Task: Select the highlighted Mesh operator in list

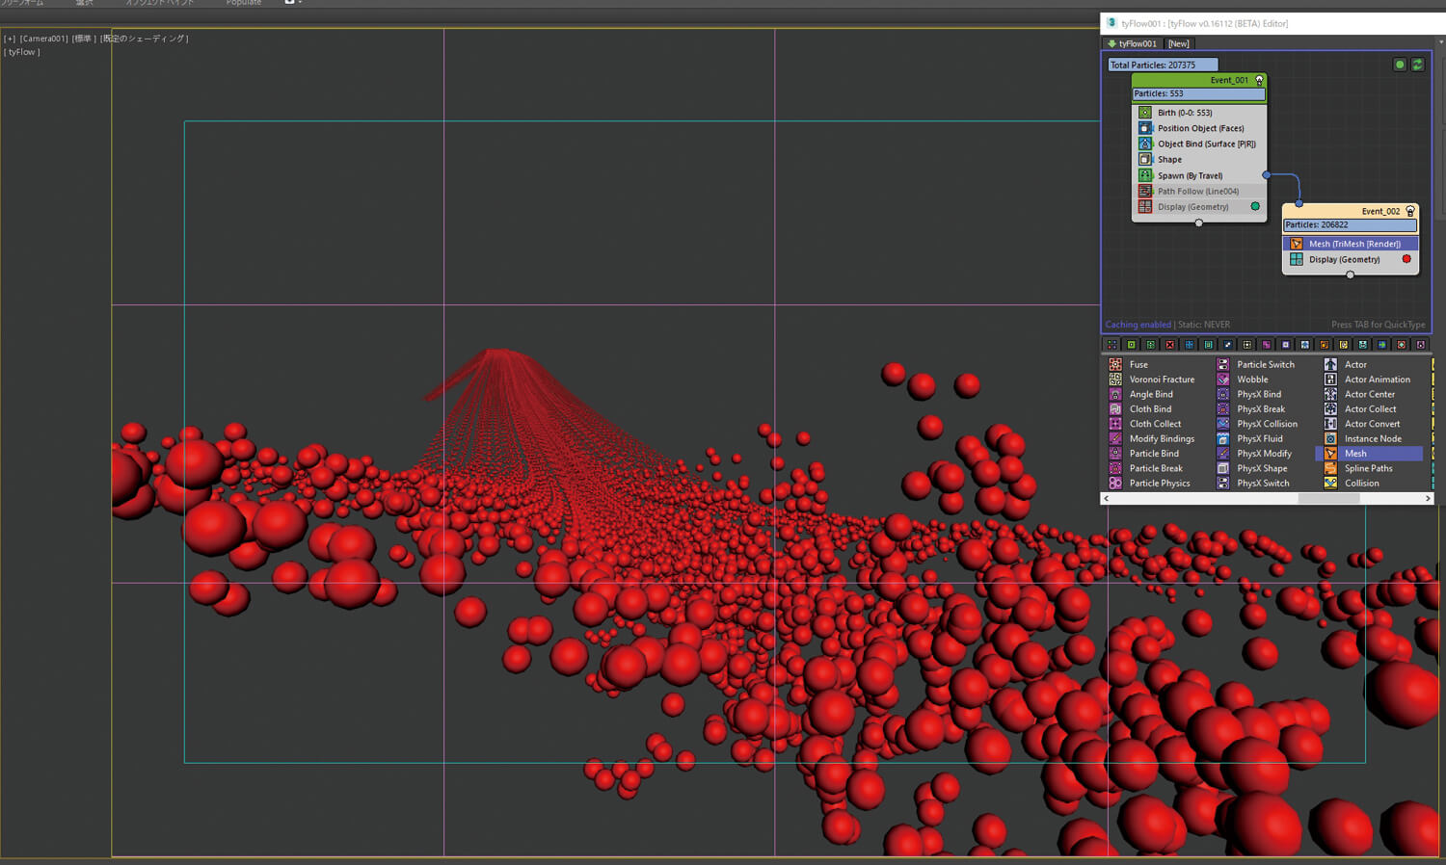Action: (x=1370, y=454)
